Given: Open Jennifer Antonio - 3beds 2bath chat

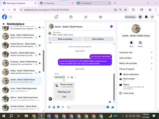Looking at the screenshot, I should (x=21, y=108).
